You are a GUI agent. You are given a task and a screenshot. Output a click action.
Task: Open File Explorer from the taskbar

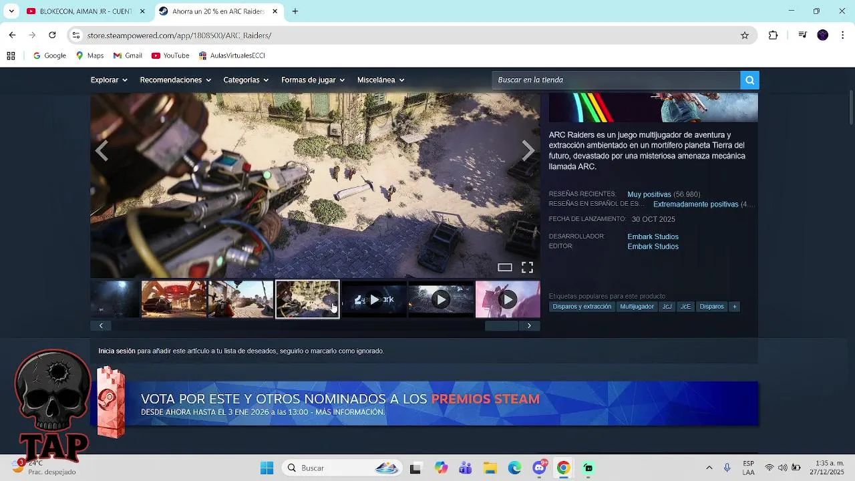(490, 468)
